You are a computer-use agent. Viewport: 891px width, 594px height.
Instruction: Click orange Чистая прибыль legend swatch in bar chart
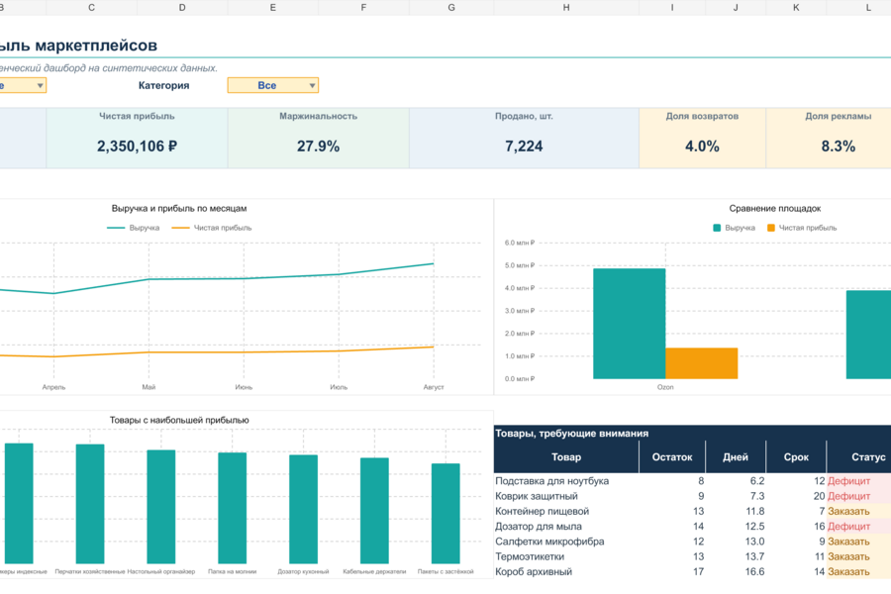(771, 228)
